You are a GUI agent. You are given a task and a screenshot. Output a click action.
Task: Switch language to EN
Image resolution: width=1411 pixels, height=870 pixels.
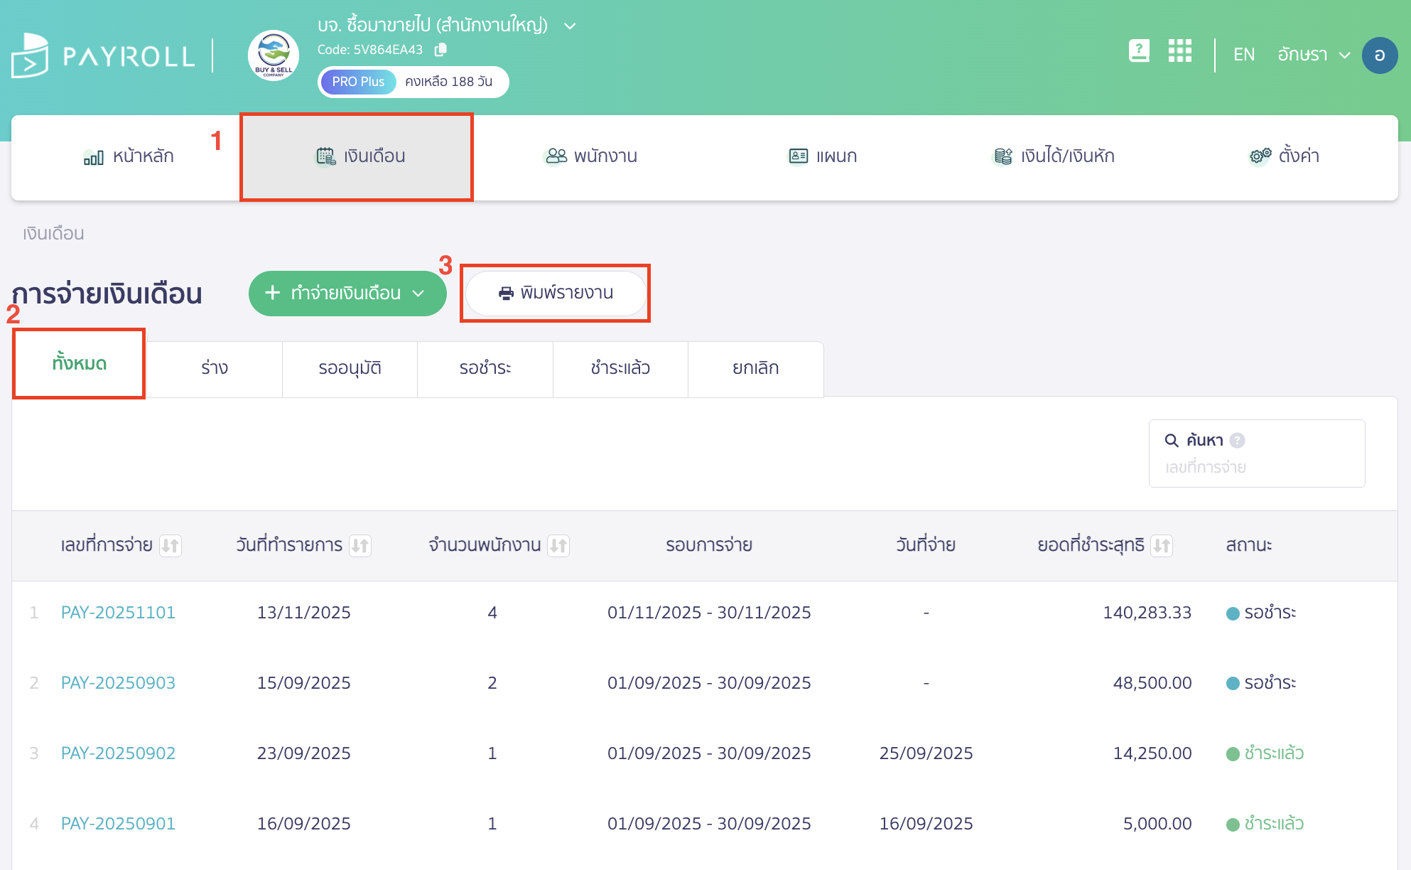click(x=1244, y=55)
